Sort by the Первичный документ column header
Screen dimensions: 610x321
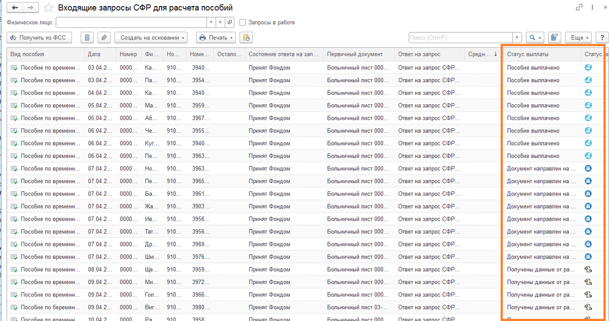[x=358, y=54]
